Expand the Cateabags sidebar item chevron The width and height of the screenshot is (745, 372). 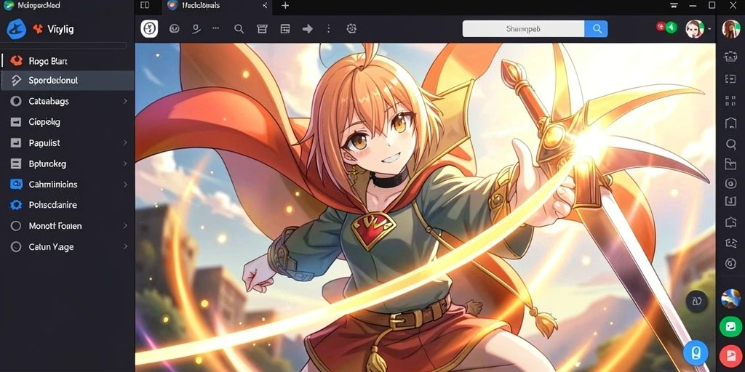(x=125, y=101)
